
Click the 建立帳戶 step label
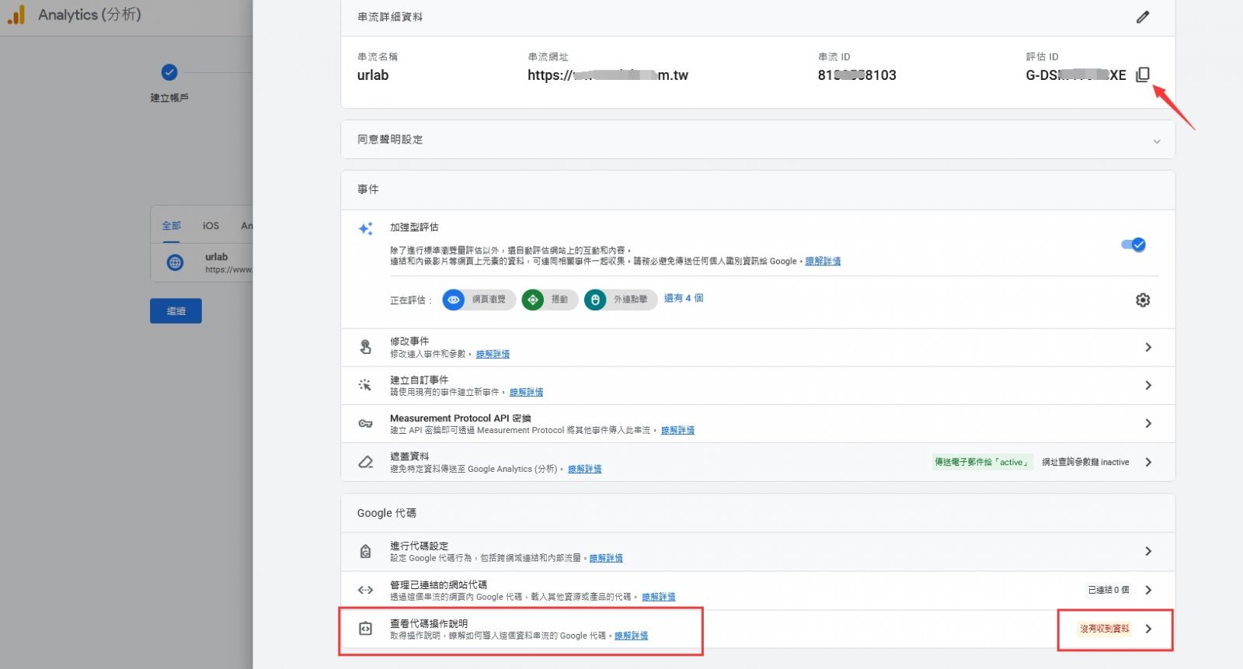click(169, 98)
